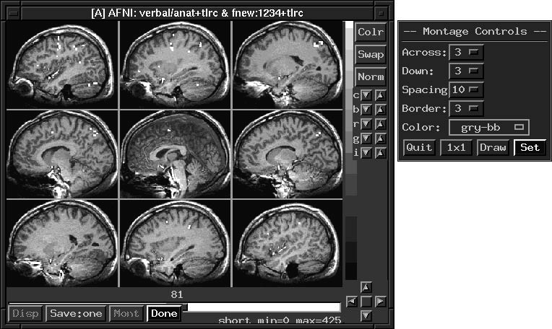Click the center square of the arrowpad
The image size is (552, 329).
(x=366, y=302)
